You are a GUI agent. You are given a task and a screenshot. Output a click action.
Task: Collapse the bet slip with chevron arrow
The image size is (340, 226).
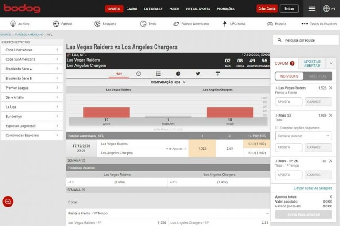tap(331, 63)
